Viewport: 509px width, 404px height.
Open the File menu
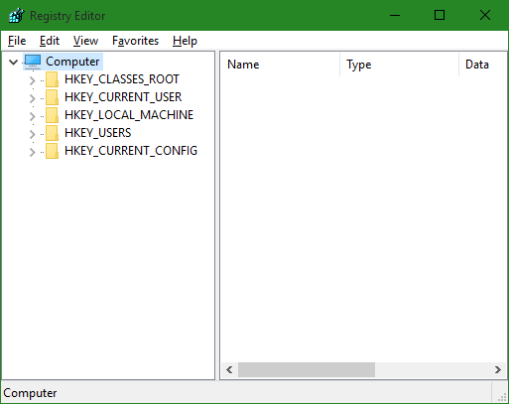click(x=17, y=41)
